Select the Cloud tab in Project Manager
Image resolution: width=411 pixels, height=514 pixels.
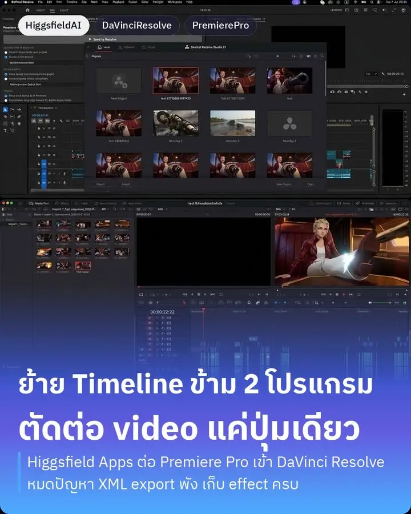[x=148, y=47]
